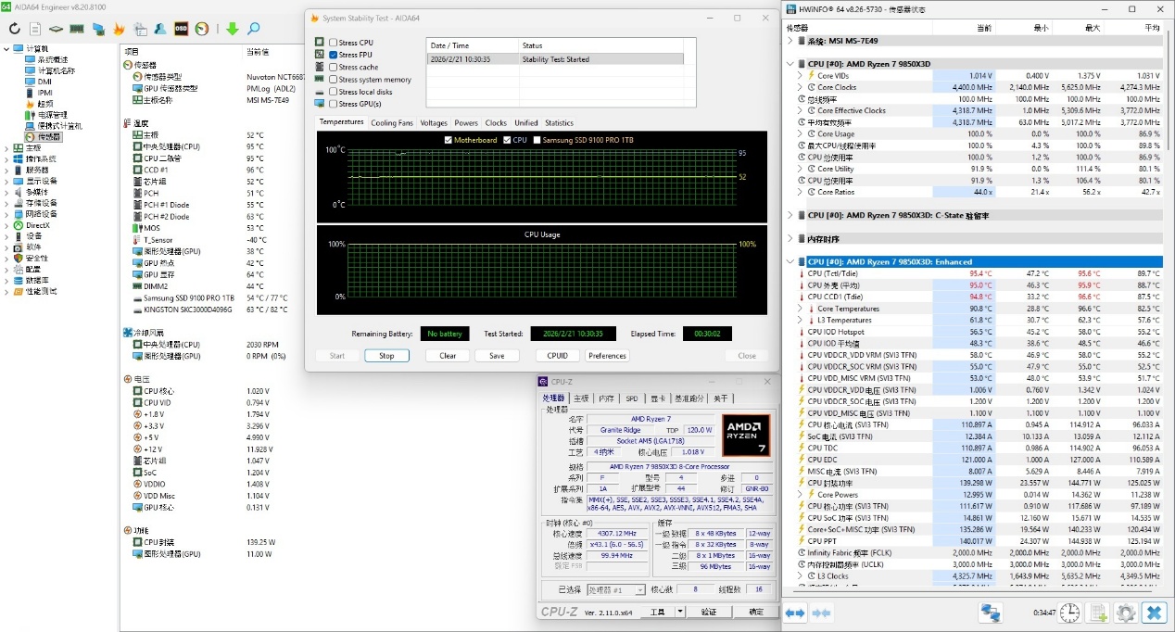Enable Stress cache checkbox

click(333, 67)
